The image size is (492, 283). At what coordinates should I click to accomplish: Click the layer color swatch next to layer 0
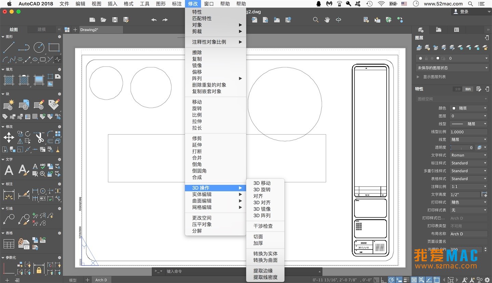click(x=438, y=58)
